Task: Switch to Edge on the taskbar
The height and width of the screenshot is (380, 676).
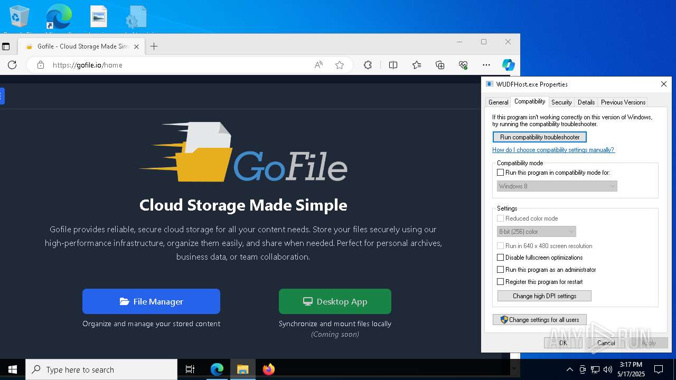Action: pyautogui.click(x=217, y=369)
